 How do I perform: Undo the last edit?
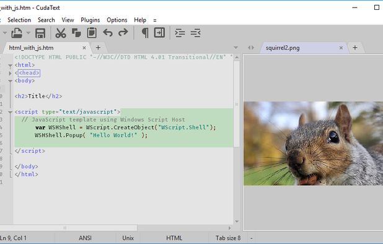(x=108, y=33)
